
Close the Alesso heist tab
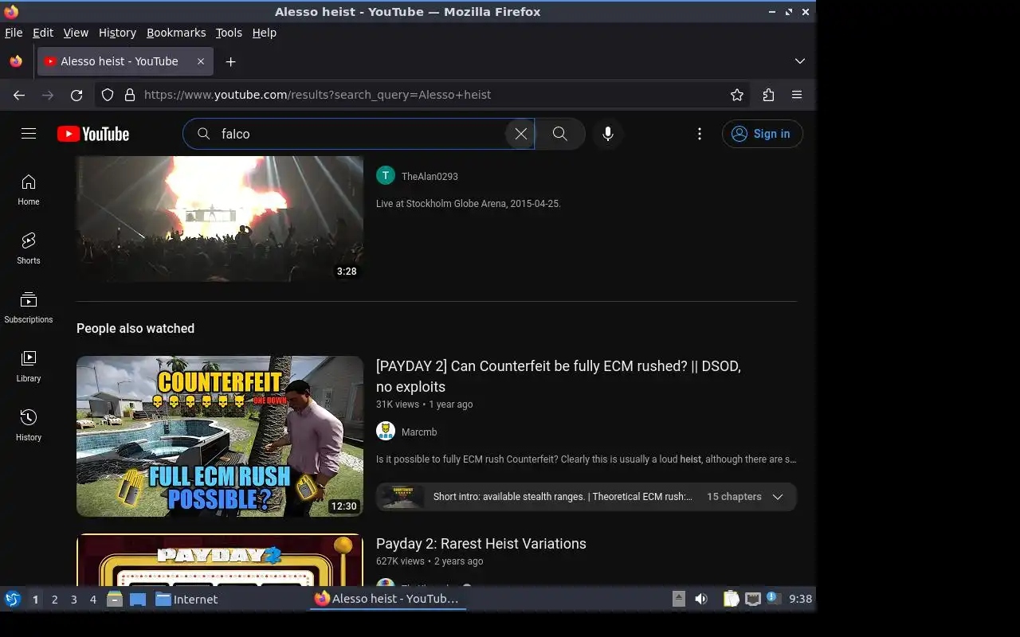click(x=201, y=61)
